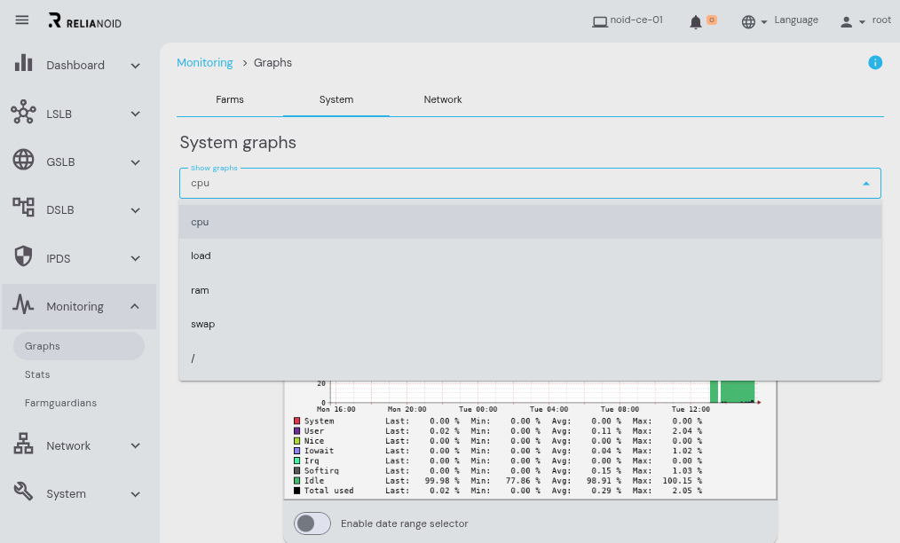Expand the Dashboard menu chevron
Screen dimensions: 900x543
point(136,66)
